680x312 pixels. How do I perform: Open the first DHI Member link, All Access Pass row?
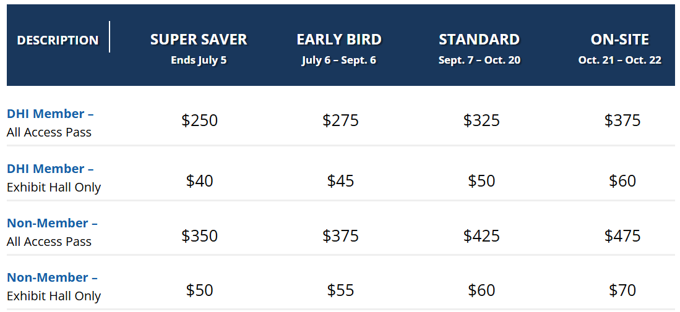point(50,114)
